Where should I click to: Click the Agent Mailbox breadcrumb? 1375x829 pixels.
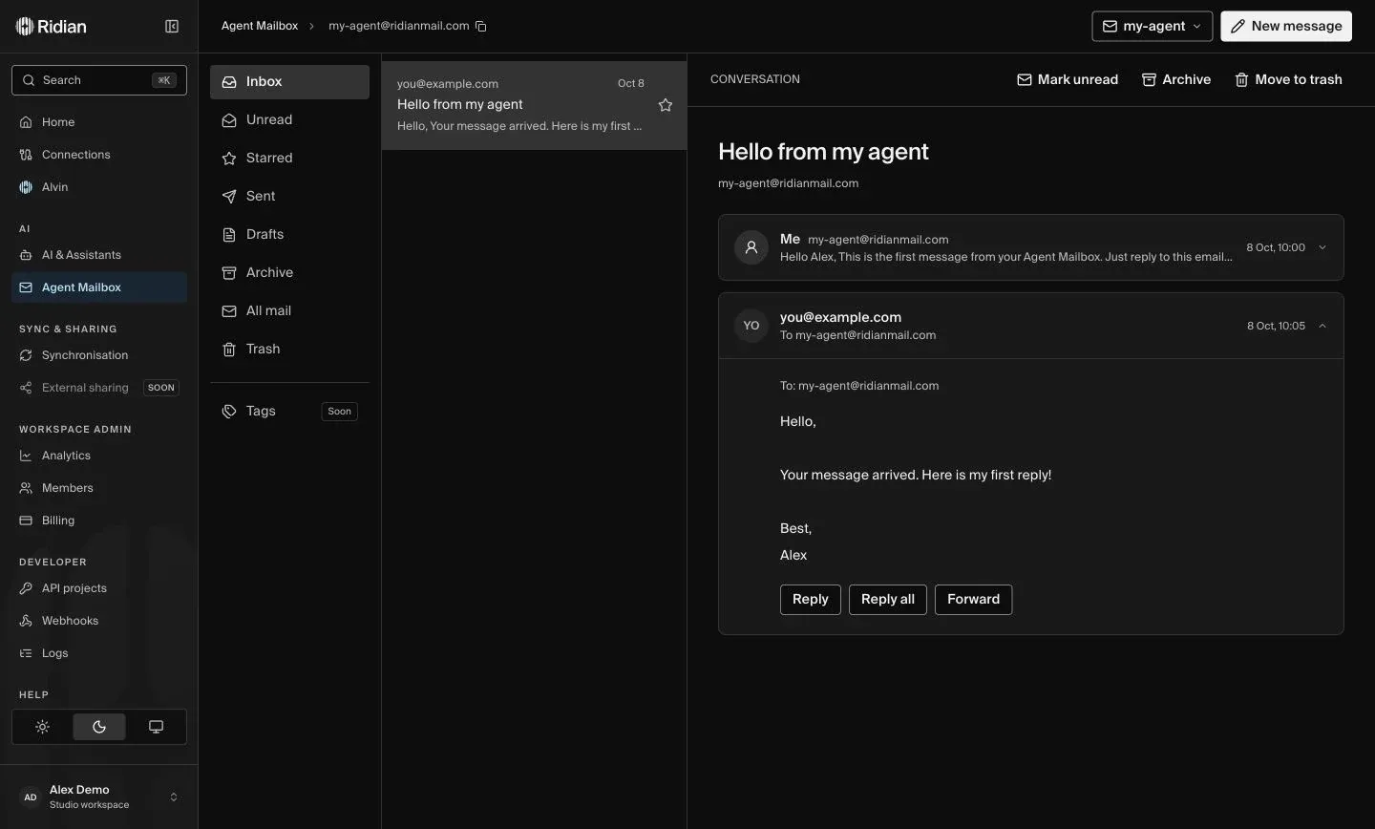click(x=260, y=26)
